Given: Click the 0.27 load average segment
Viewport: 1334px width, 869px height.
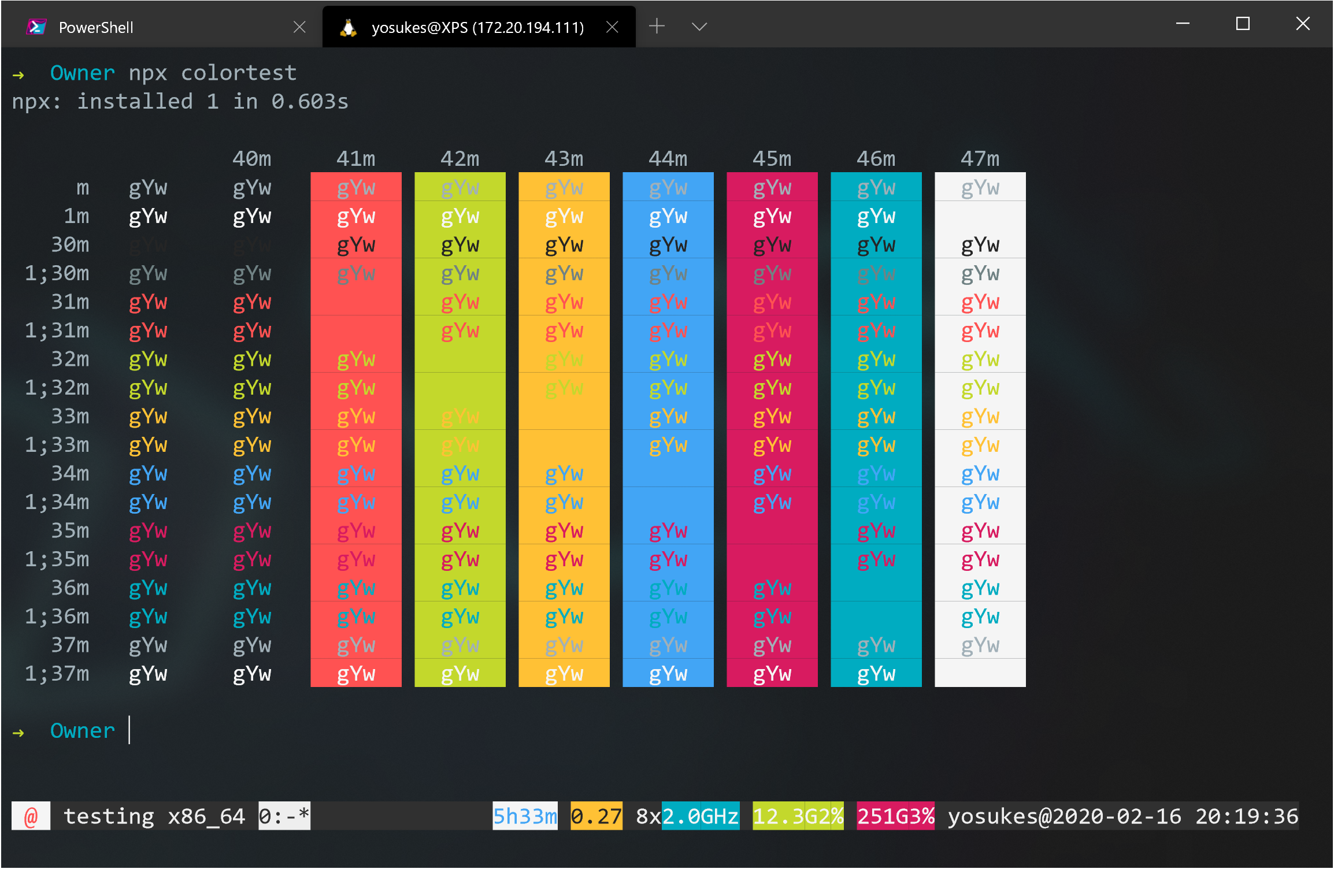Looking at the screenshot, I should [x=596, y=816].
